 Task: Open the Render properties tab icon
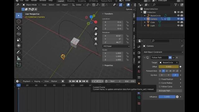(x=139, y=53)
